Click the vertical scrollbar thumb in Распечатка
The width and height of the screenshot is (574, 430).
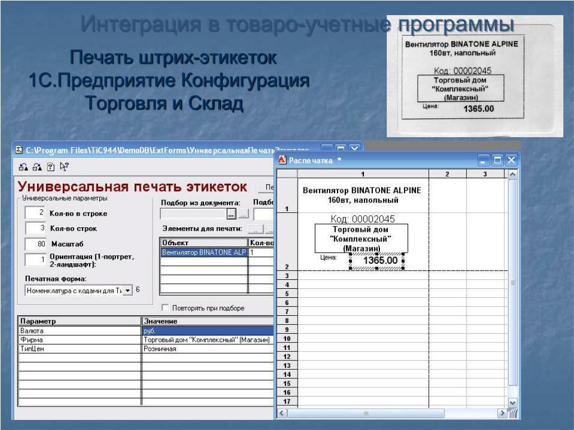(x=512, y=282)
